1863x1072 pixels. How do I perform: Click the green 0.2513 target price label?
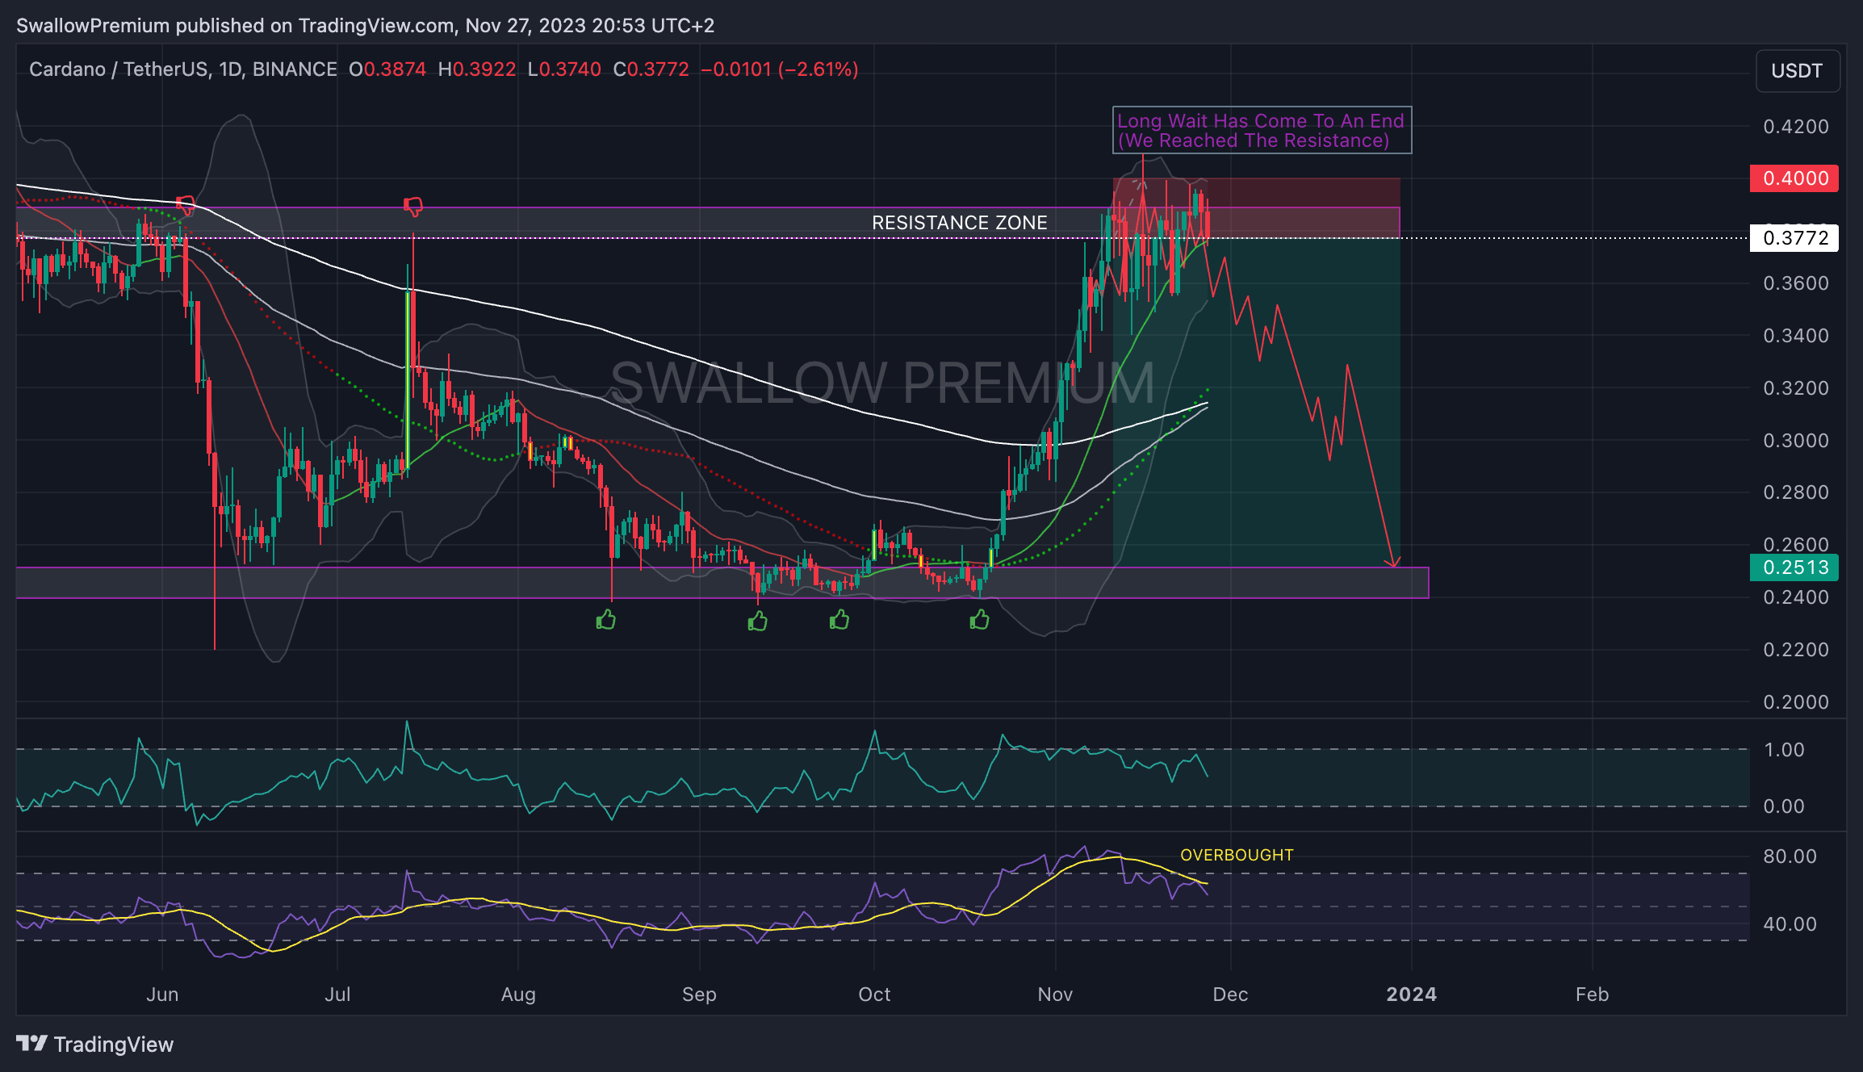click(x=1794, y=567)
